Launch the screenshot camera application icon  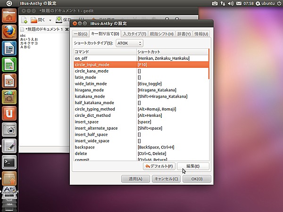click(x=9, y=130)
